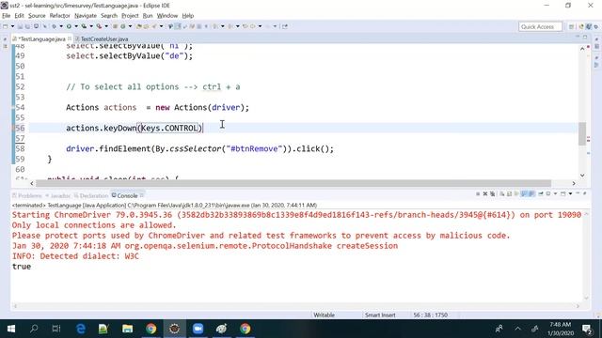Open the Notification center icon

point(587,329)
